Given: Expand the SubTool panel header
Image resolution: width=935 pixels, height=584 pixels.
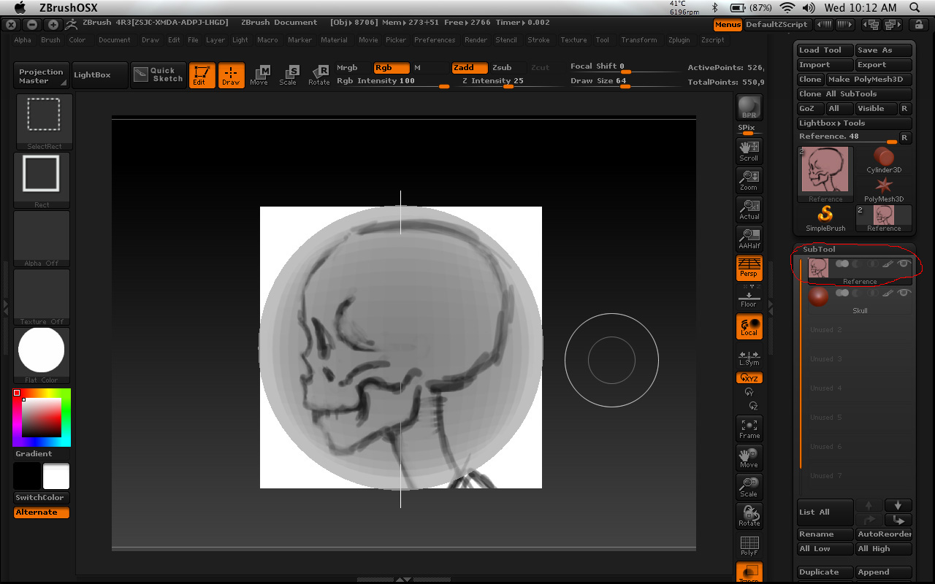Looking at the screenshot, I should 819,250.
